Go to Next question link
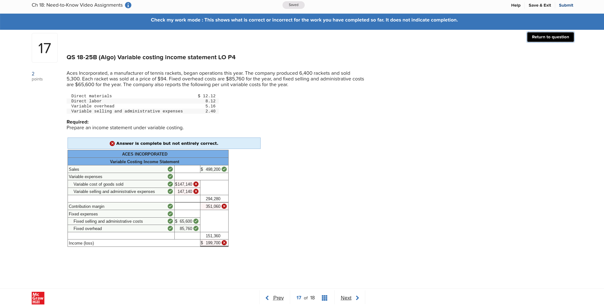Viewport: 604px width, 307px height. (346, 298)
